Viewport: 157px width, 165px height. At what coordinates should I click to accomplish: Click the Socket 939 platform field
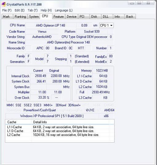pyautogui.click(x=92, y=31)
